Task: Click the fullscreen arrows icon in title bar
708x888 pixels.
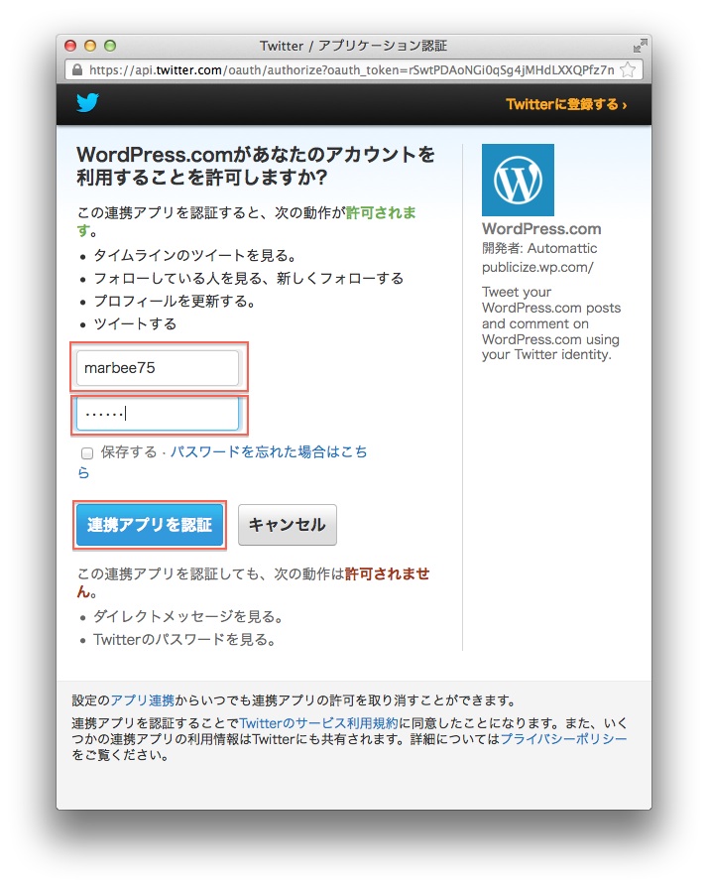Action: click(x=640, y=46)
